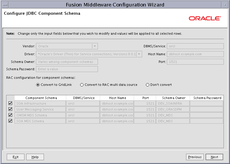Toggle the SOA Infrastructure checkbox

(10, 103)
